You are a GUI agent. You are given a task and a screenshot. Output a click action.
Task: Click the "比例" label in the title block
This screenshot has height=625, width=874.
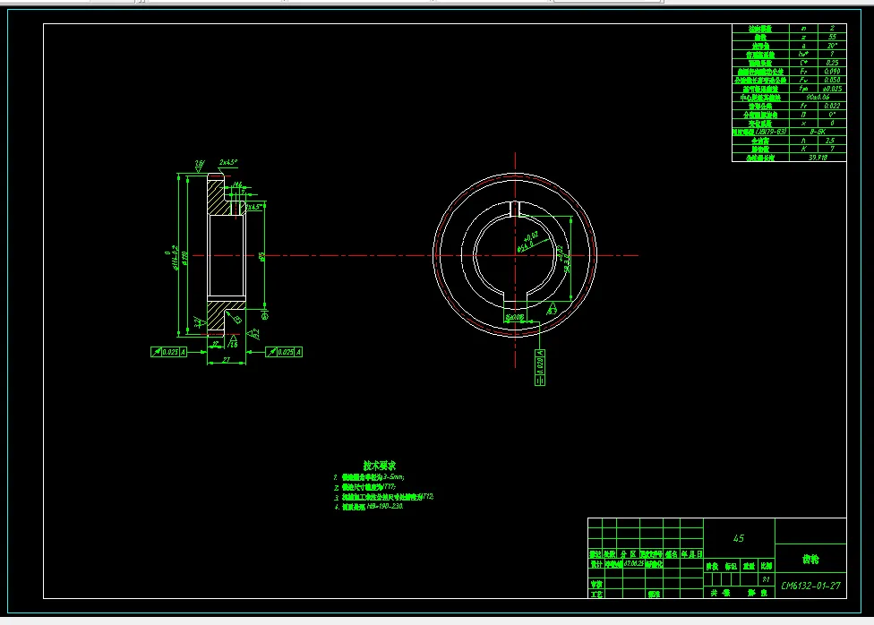(767, 566)
